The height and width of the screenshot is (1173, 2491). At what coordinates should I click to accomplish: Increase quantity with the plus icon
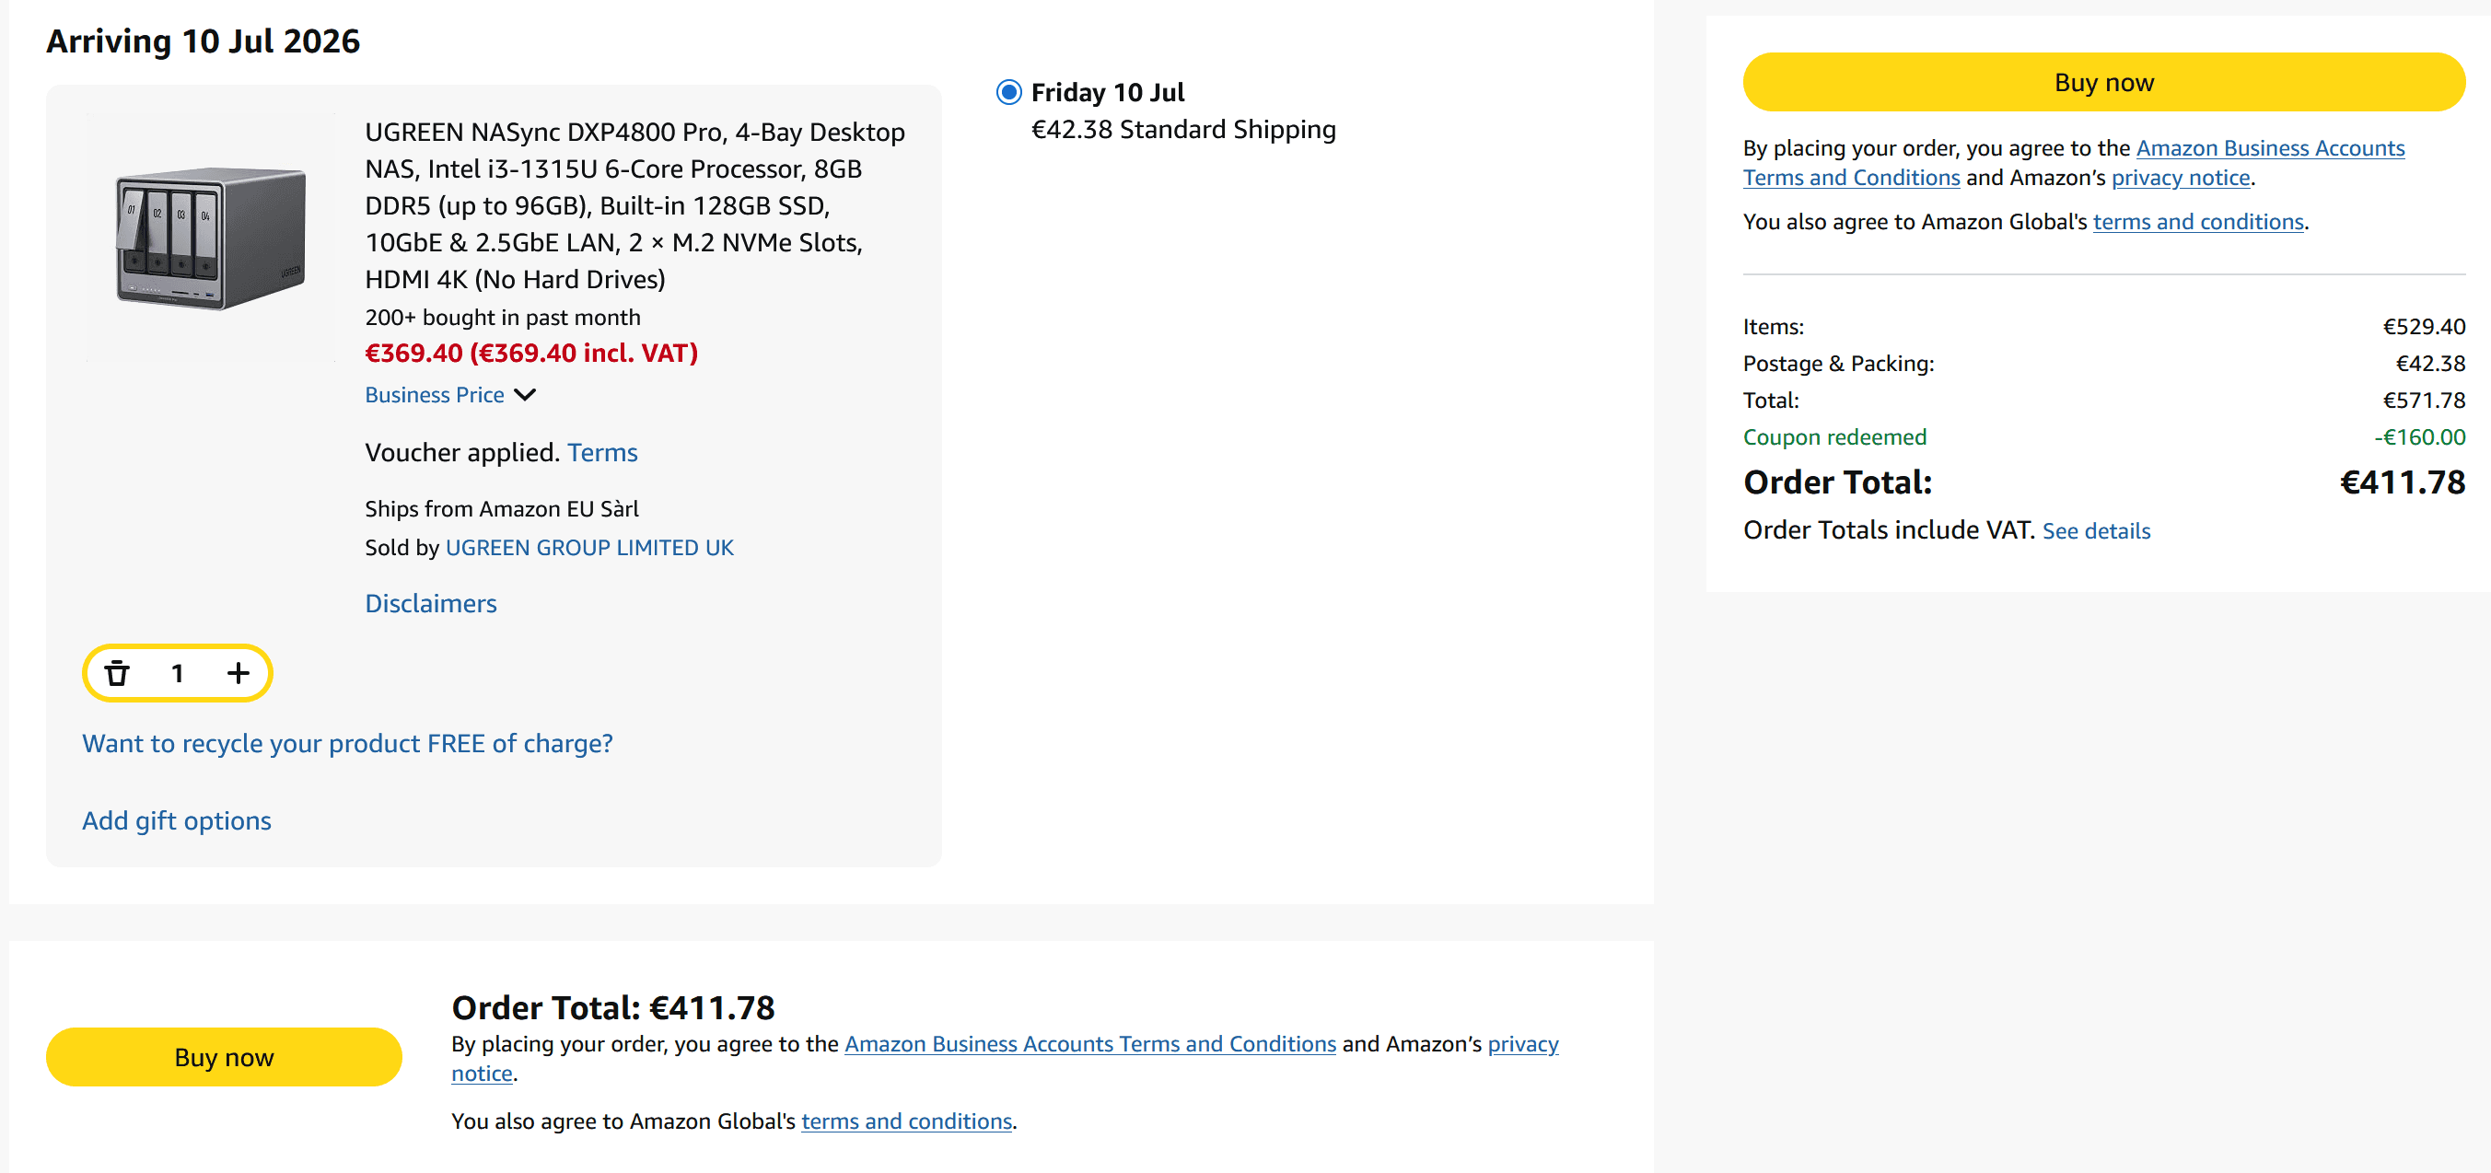tap(238, 673)
